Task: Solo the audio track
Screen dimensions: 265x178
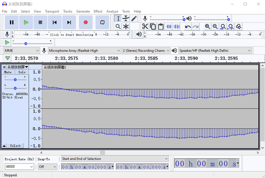Action: pyautogui.click(x=22, y=72)
